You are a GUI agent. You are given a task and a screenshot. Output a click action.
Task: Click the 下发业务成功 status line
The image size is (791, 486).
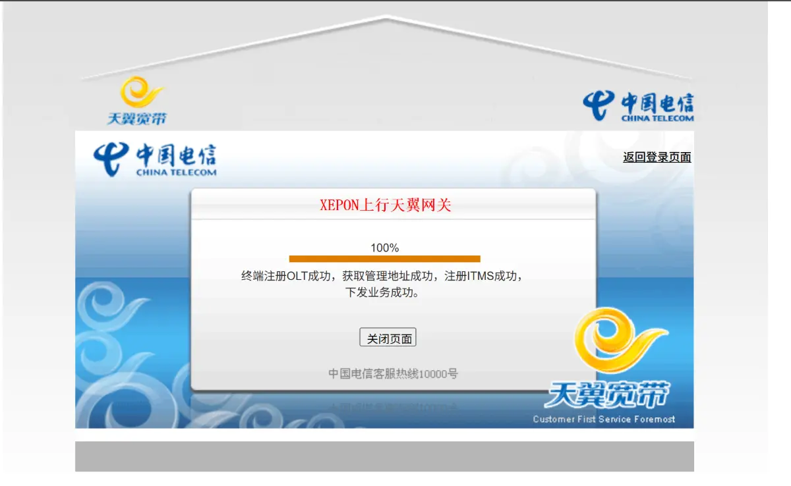pyautogui.click(x=382, y=292)
